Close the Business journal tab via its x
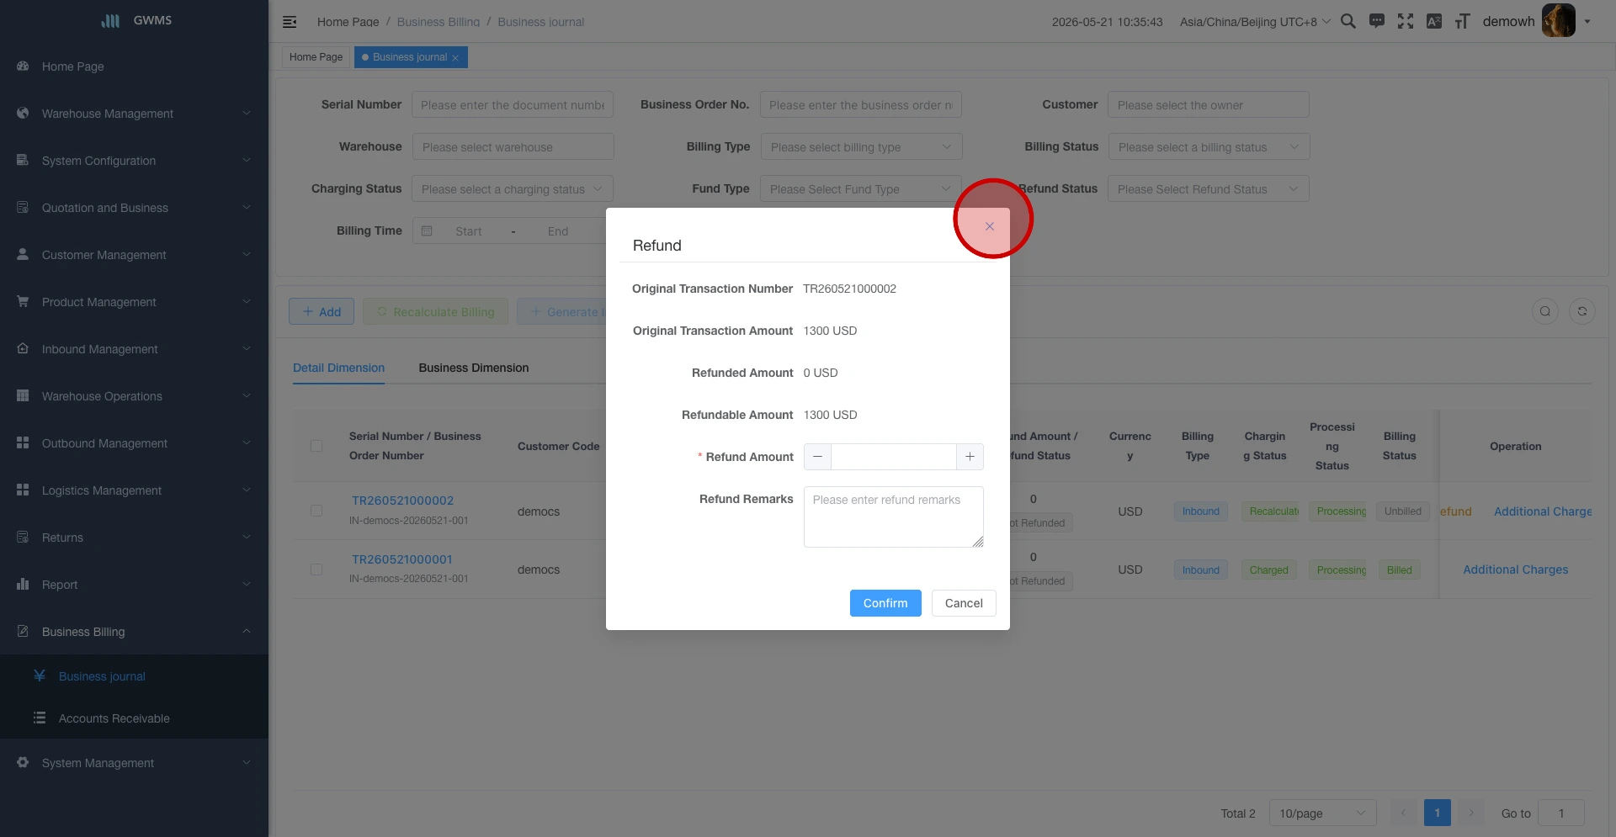Image resolution: width=1616 pixels, height=837 pixels. (x=455, y=58)
